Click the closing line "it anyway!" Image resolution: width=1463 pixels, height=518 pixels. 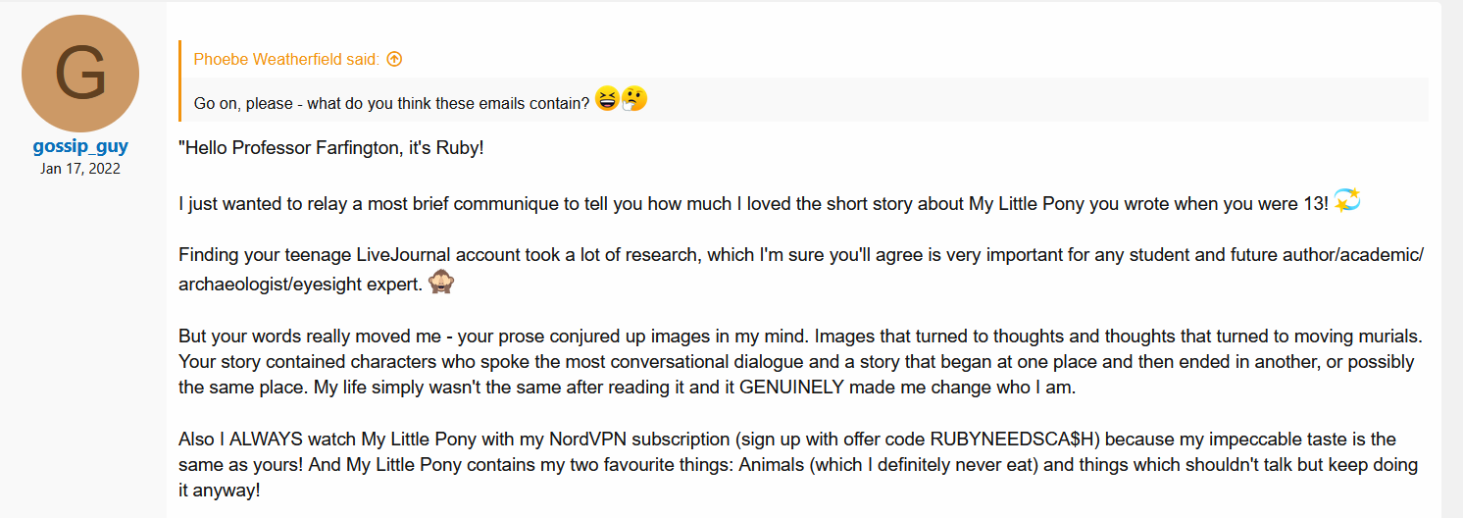(x=220, y=490)
